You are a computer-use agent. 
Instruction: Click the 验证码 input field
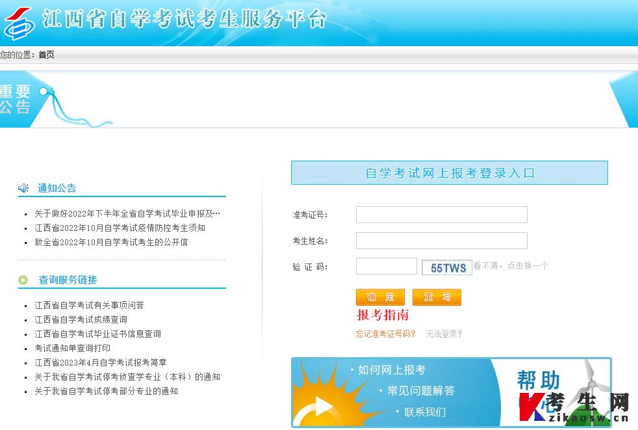[x=386, y=266]
